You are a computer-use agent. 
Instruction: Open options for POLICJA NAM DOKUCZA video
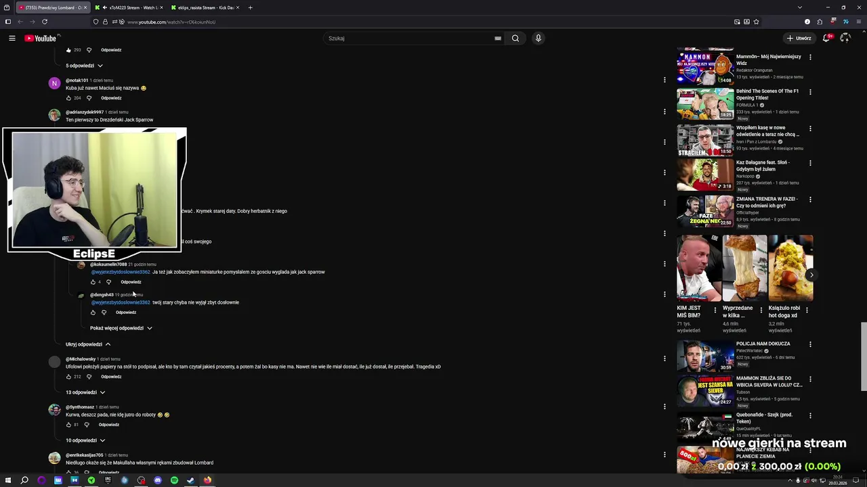(810, 344)
